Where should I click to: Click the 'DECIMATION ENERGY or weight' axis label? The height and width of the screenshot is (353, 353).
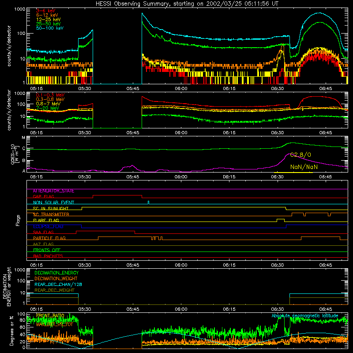tap(7, 286)
